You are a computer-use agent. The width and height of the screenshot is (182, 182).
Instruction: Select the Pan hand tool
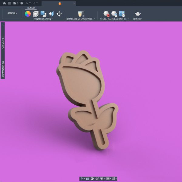click(x=92, y=179)
